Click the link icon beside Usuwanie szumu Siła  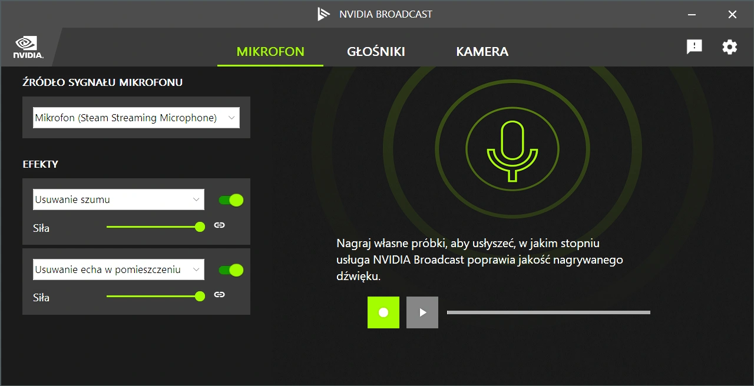(219, 225)
